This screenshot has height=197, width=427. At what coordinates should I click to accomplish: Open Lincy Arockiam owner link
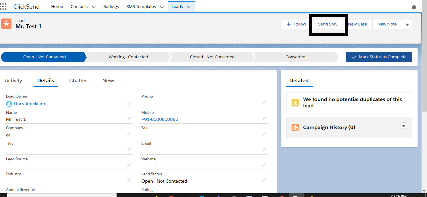tap(29, 104)
